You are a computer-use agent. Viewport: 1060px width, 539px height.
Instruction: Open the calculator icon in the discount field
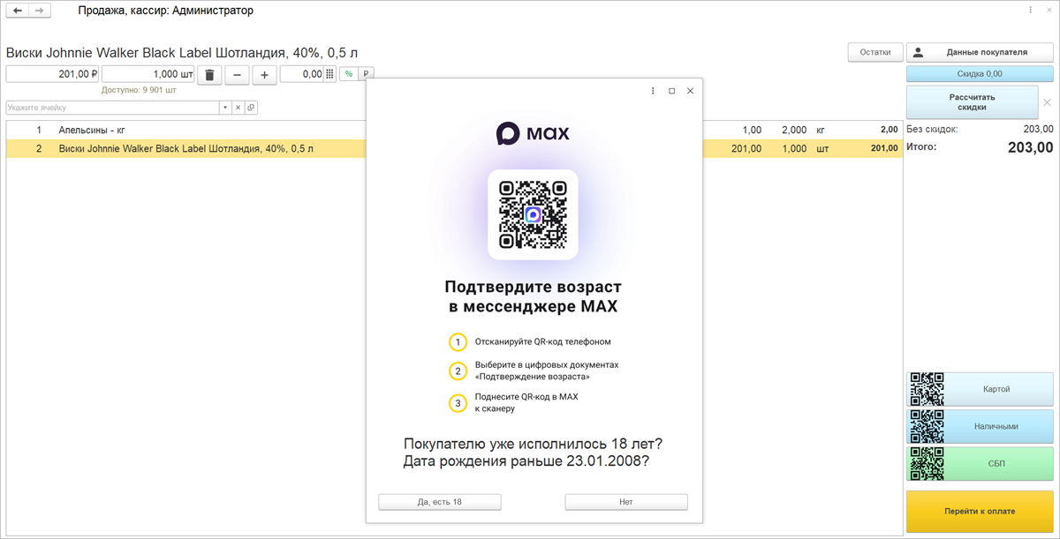(x=330, y=74)
